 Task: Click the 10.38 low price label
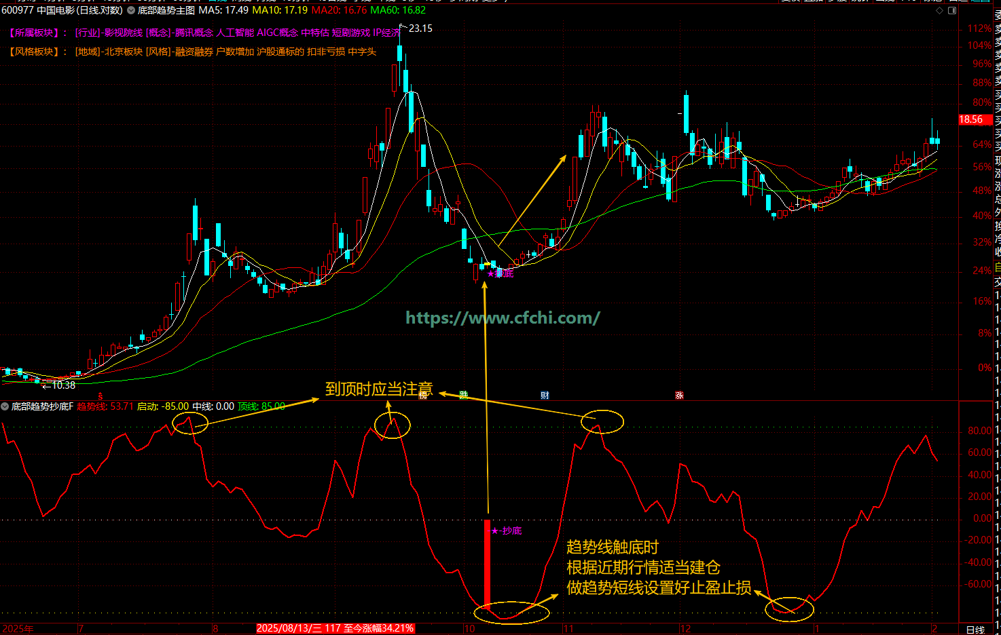pyautogui.click(x=63, y=385)
